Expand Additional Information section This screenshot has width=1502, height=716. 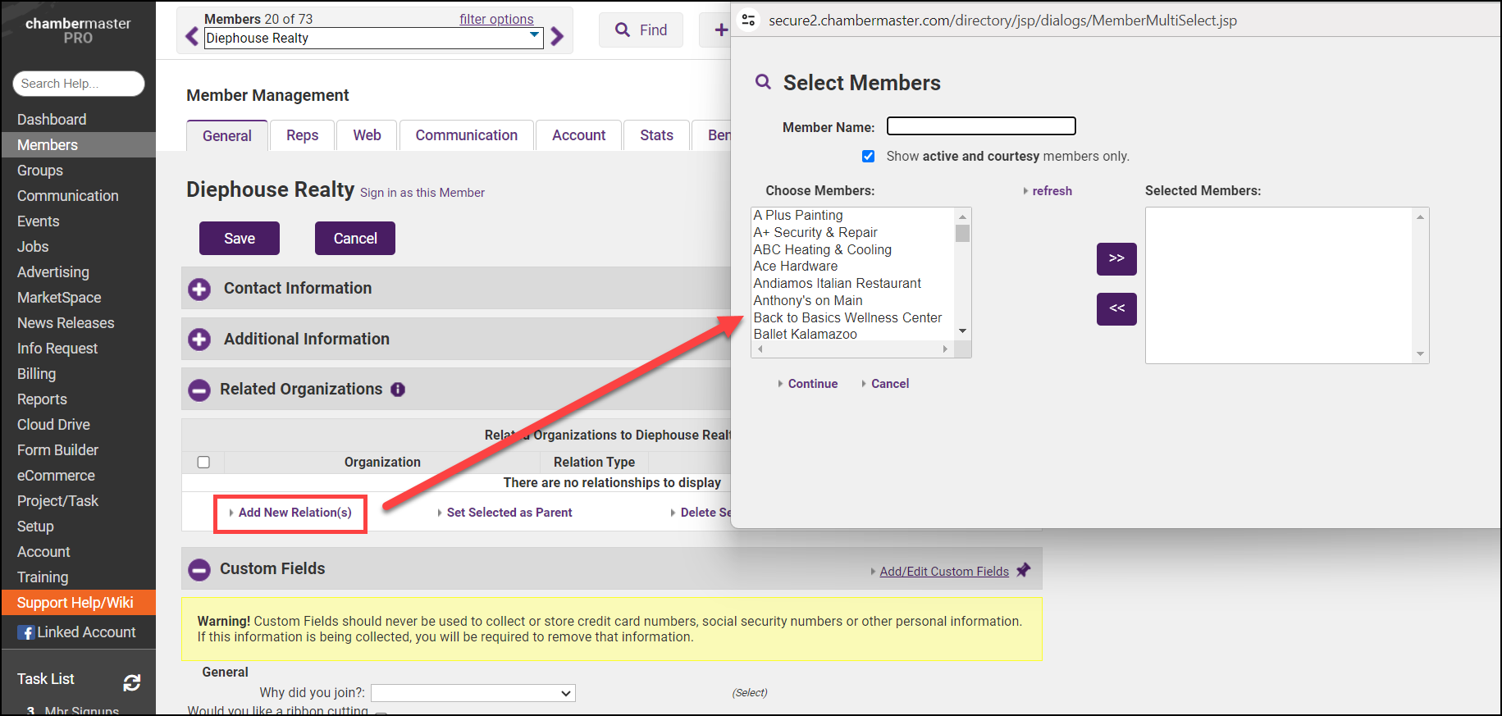[199, 340]
